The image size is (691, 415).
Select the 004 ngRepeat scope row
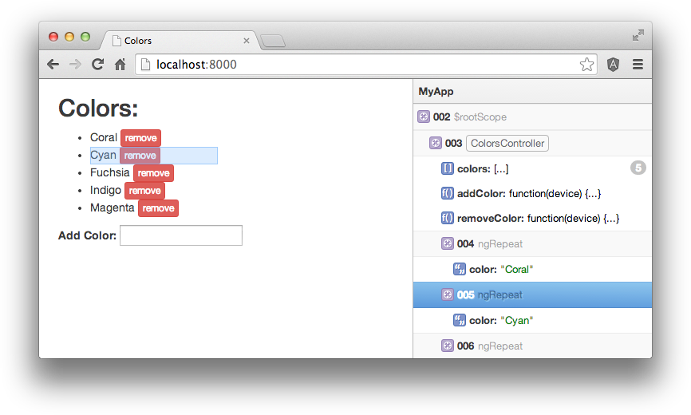532,243
